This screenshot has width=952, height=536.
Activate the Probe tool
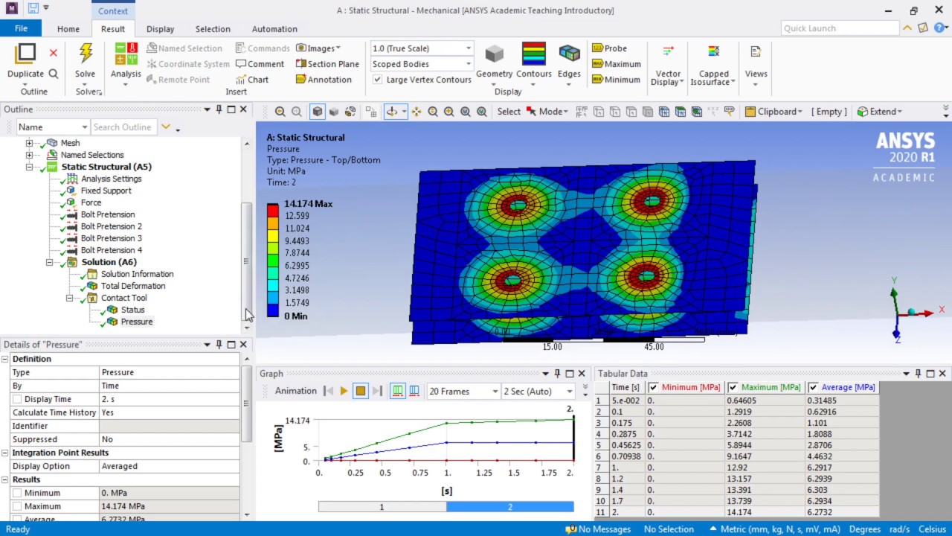point(610,48)
